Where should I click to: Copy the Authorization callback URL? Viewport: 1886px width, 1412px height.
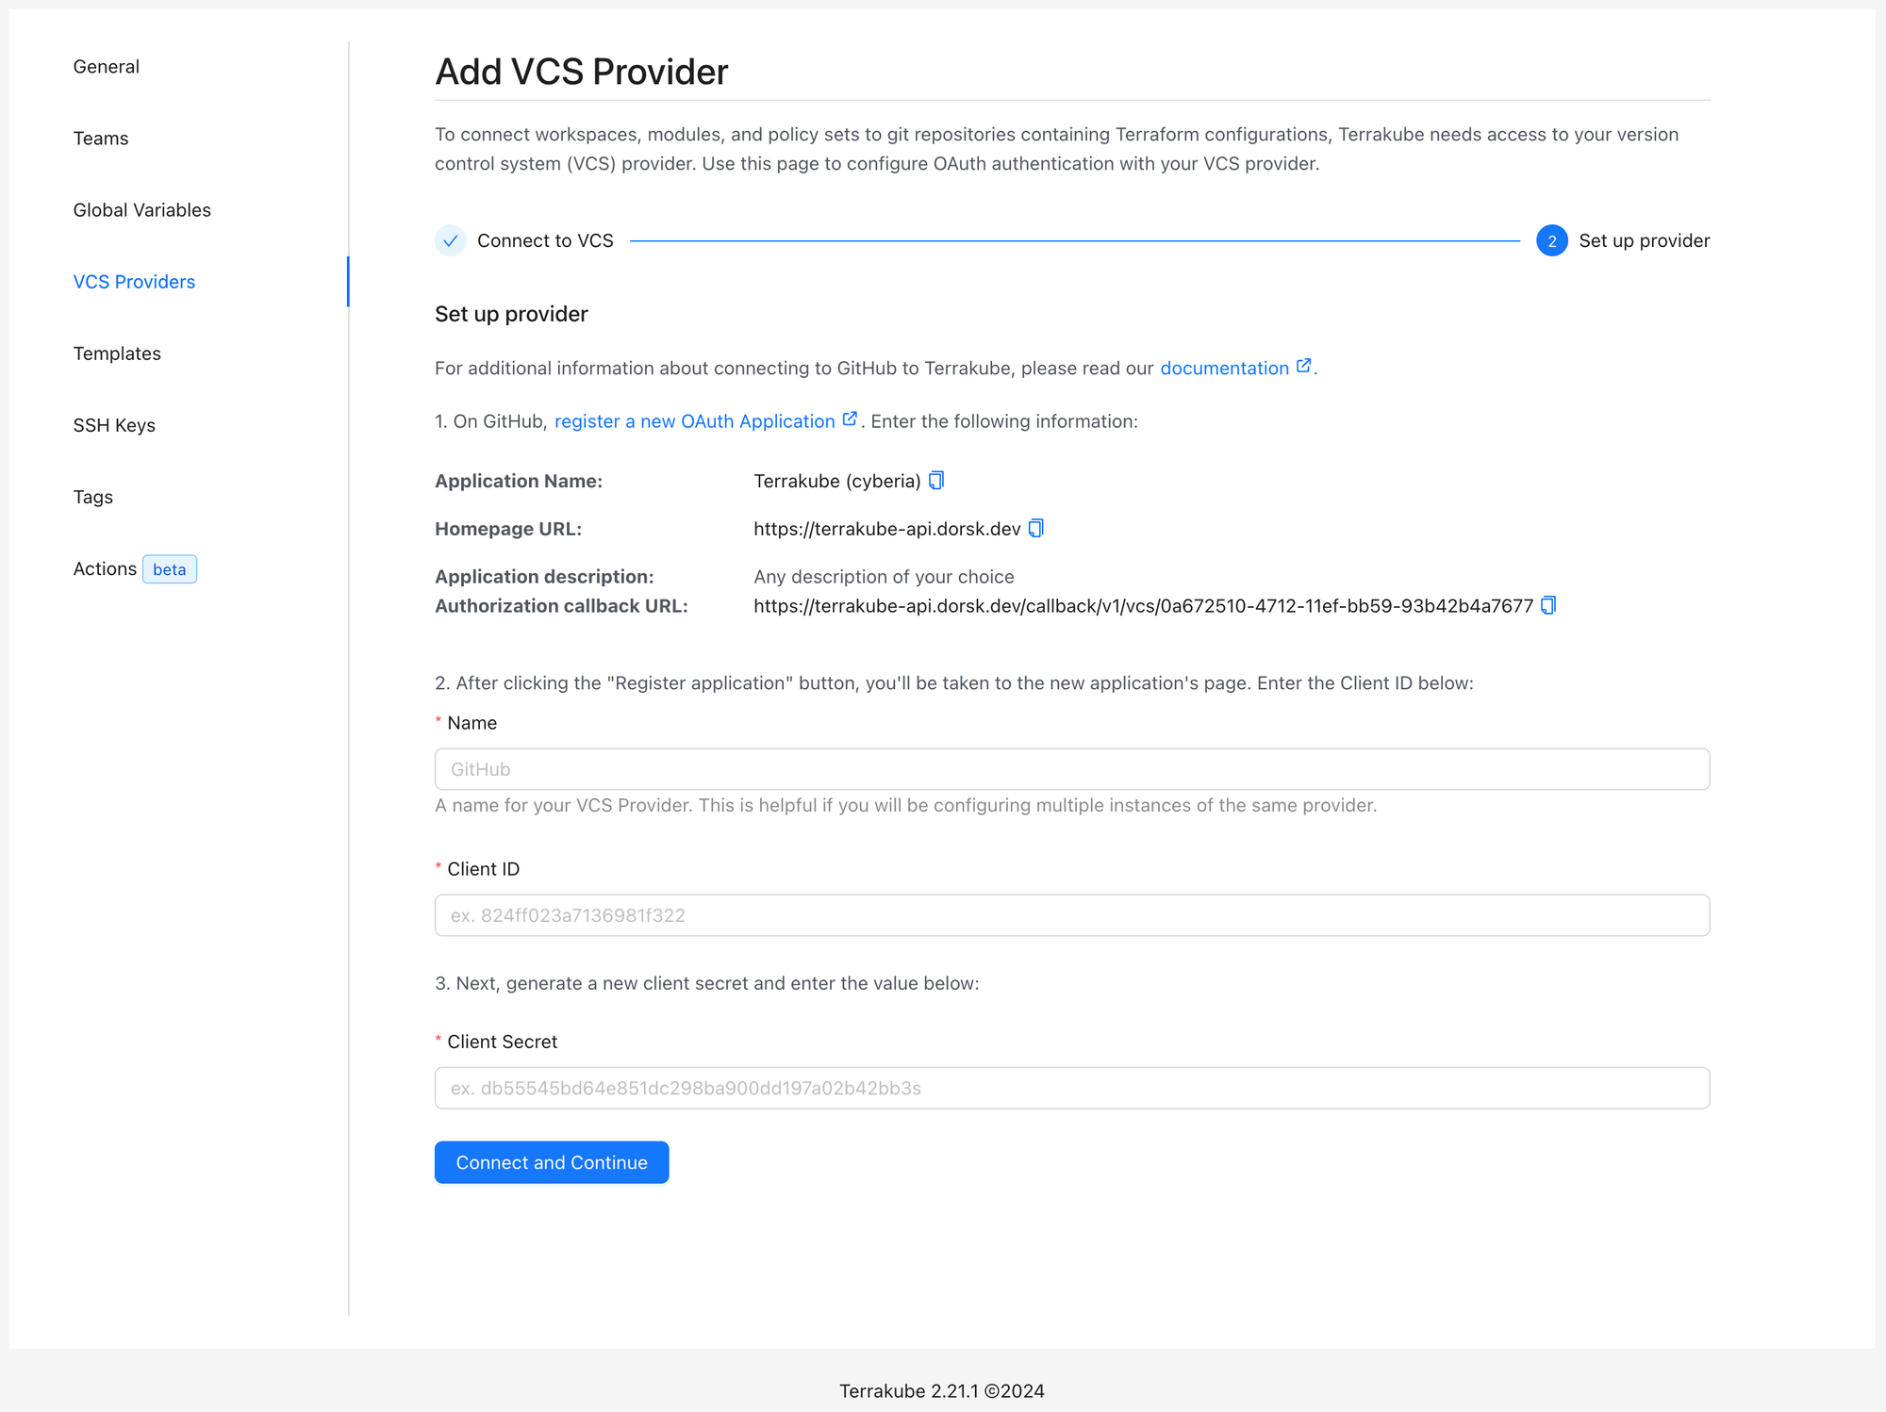coord(1547,606)
